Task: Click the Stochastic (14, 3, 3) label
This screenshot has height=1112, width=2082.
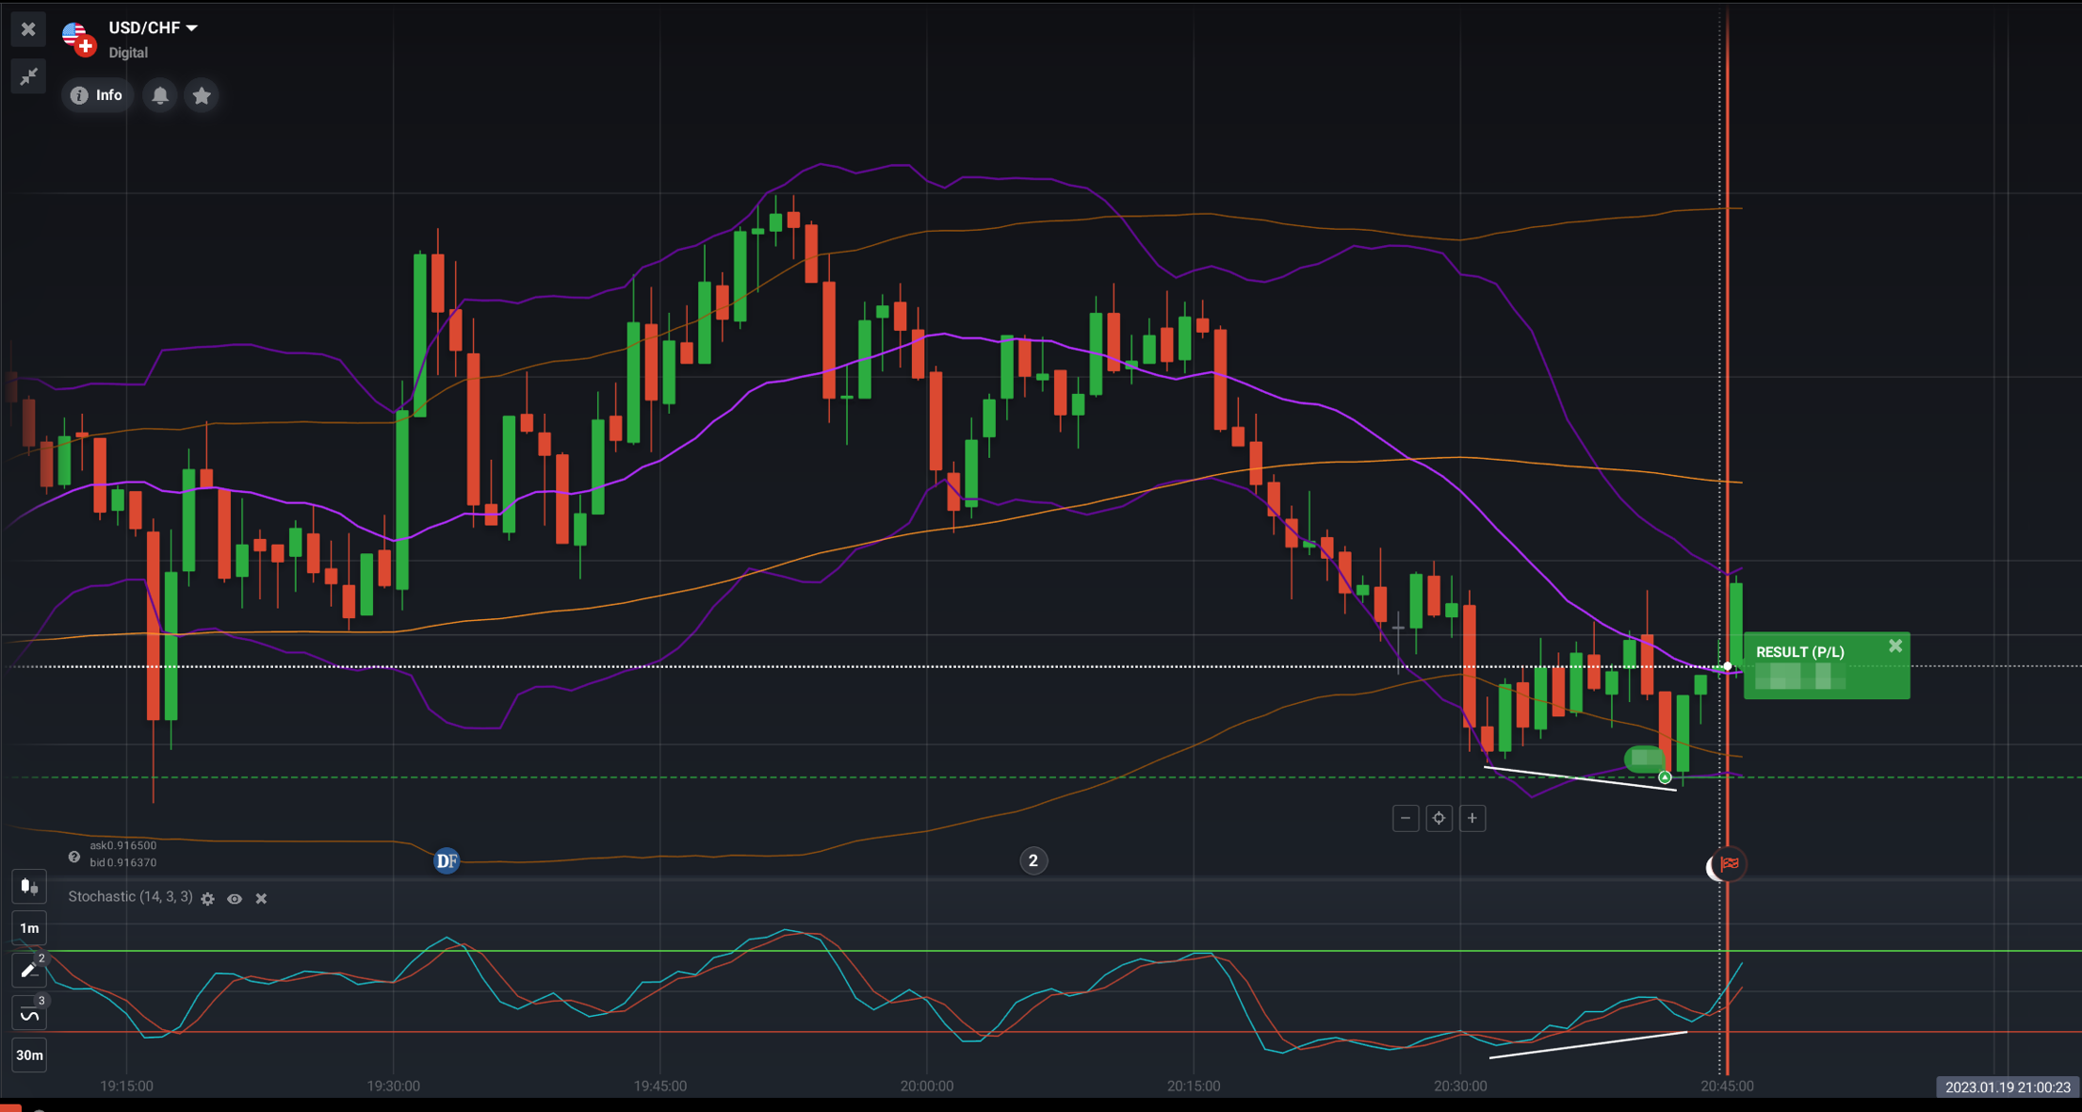Action: tap(130, 897)
